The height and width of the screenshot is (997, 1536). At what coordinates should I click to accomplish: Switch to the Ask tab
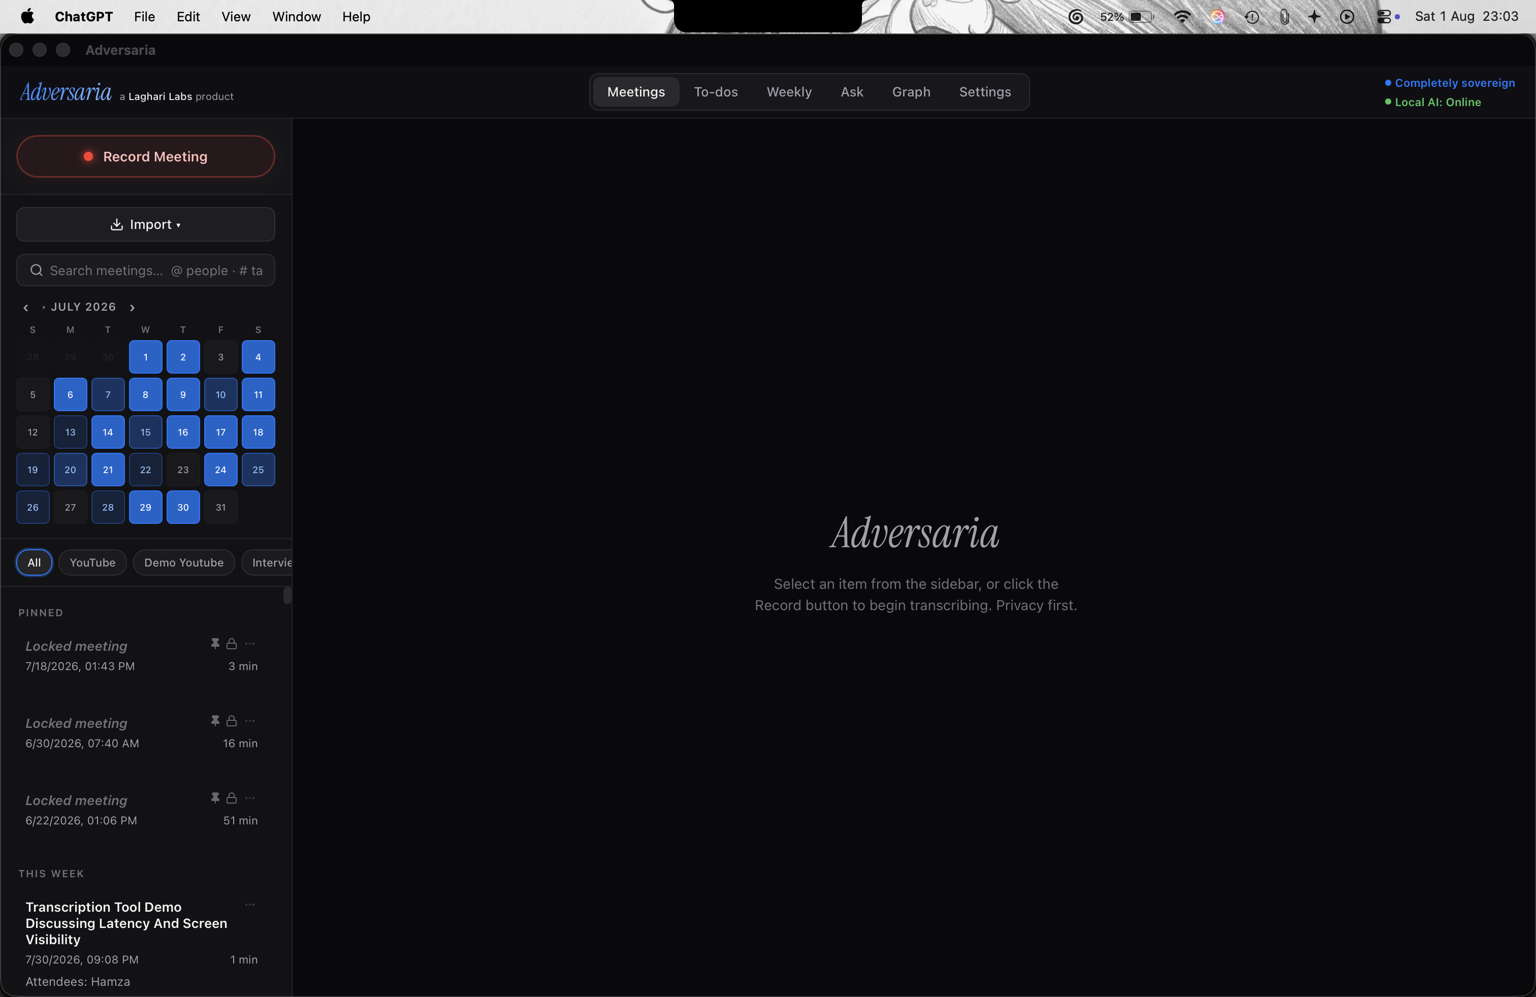(851, 92)
